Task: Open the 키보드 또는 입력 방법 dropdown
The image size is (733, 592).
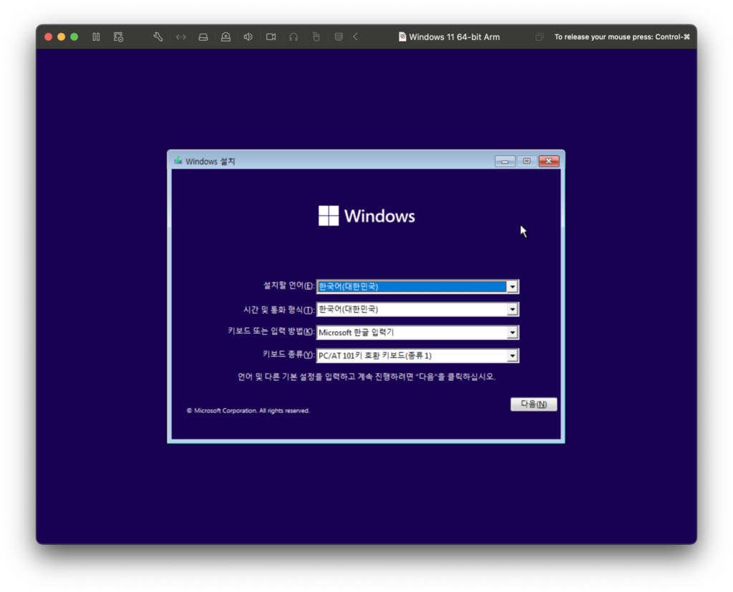Action: (512, 333)
